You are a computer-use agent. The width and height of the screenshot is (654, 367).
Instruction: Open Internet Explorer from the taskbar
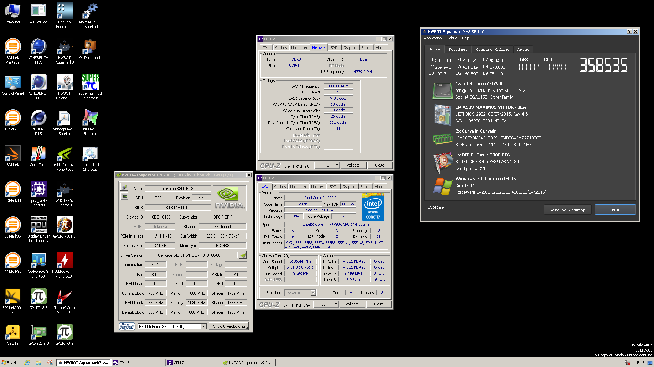point(27,363)
